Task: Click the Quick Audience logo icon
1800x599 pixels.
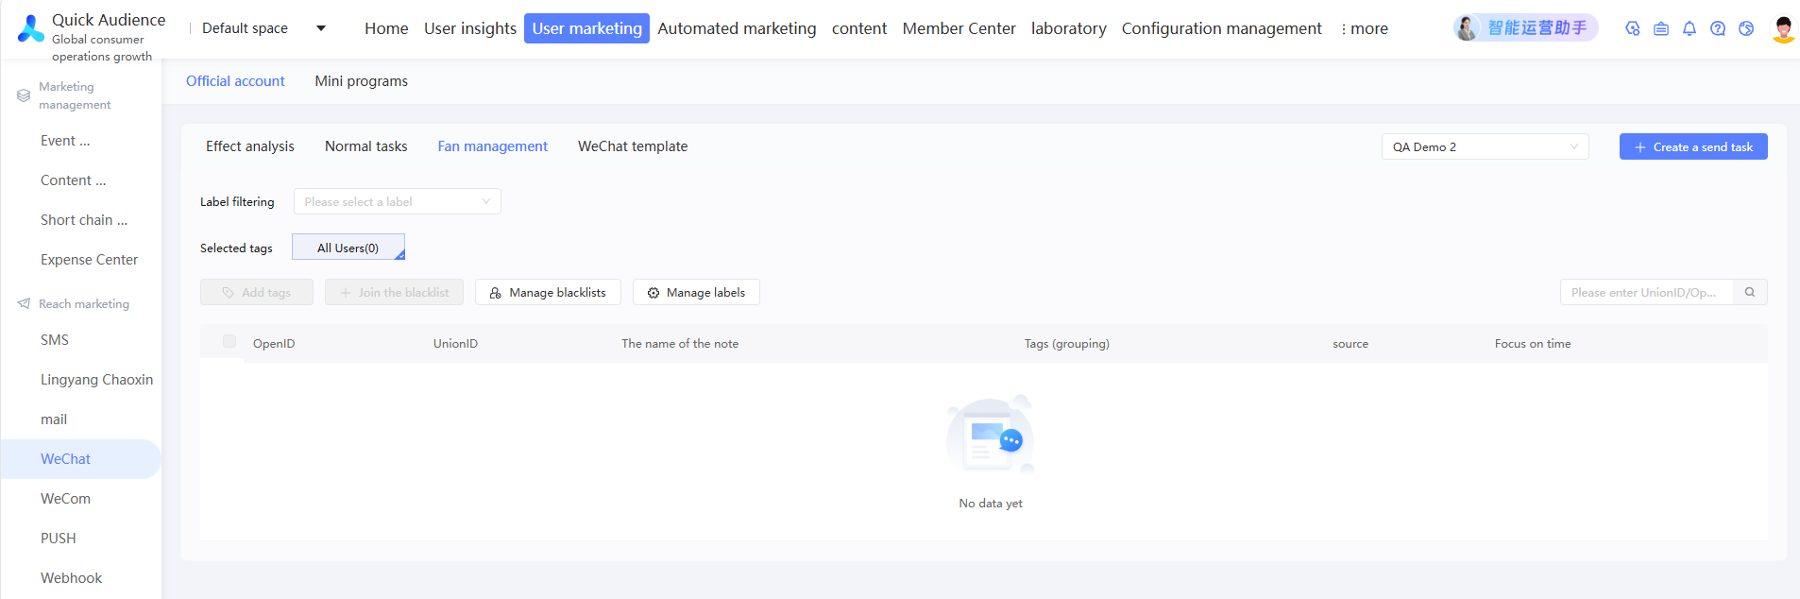Action: (31, 28)
